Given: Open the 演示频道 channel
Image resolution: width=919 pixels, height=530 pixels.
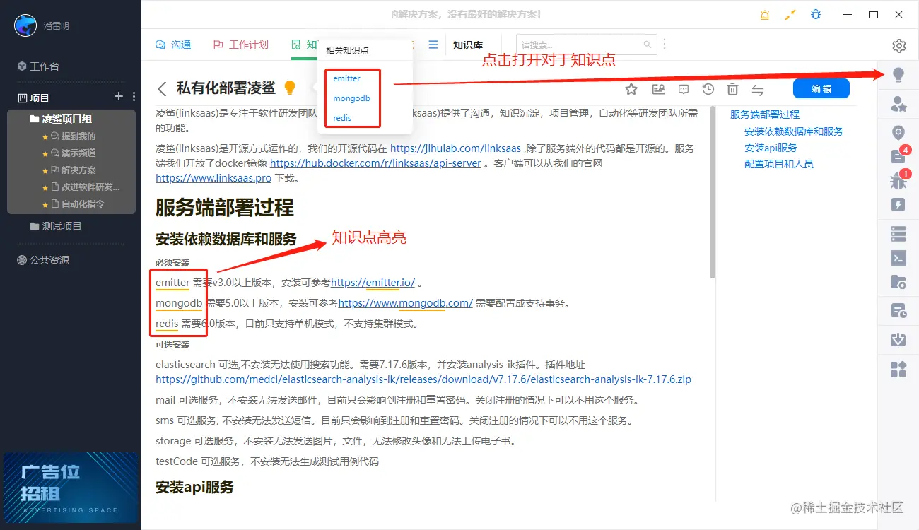Looking at the screenshot, I should pyautogui.click(x=74, y=153).
